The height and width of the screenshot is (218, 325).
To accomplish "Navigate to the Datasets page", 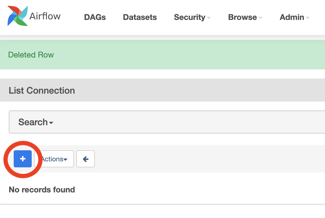I will (140, 17).
